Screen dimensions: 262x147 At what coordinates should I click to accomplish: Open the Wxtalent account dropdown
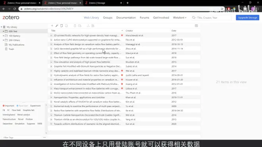[x=179, y=17]
